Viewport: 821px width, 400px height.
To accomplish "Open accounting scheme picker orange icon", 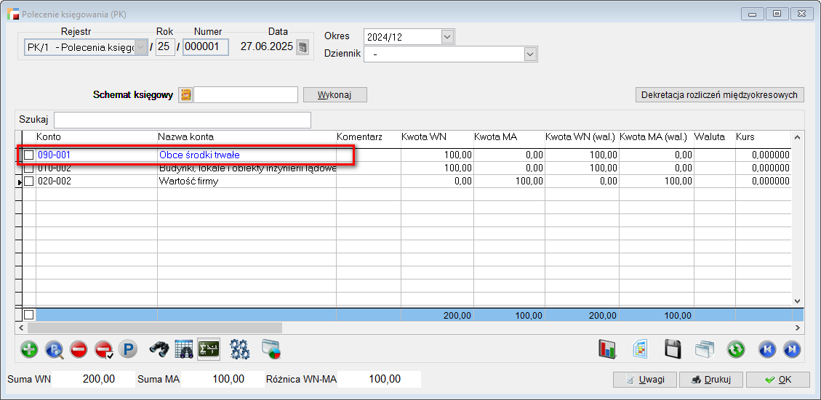I will [x=185, y=94].
